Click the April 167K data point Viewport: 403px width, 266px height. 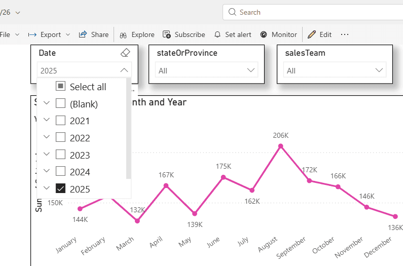click(x=166, y=185)
